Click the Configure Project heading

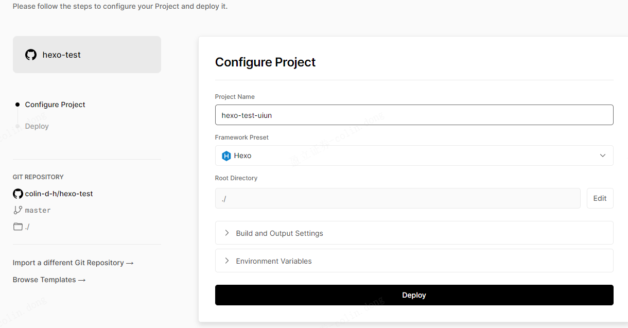click(x=265, y=62)
